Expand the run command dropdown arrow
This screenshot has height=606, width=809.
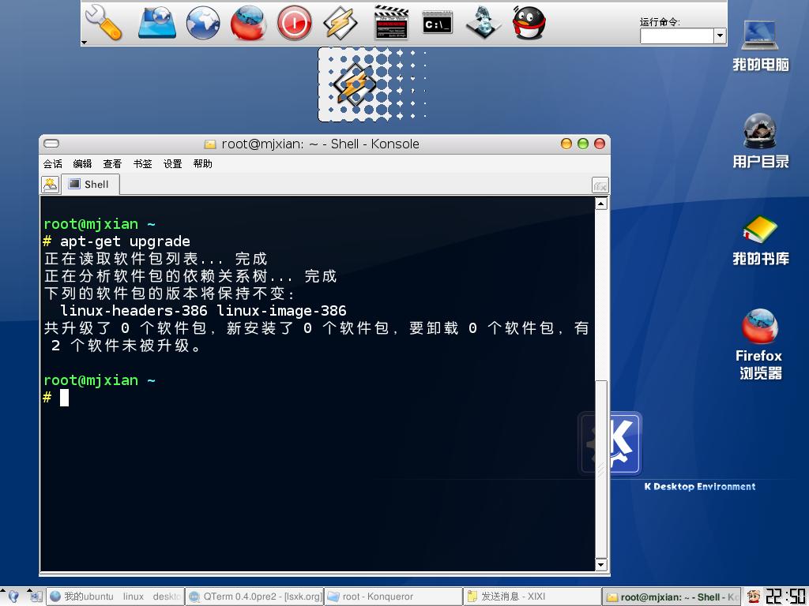[x=721, y=36]
